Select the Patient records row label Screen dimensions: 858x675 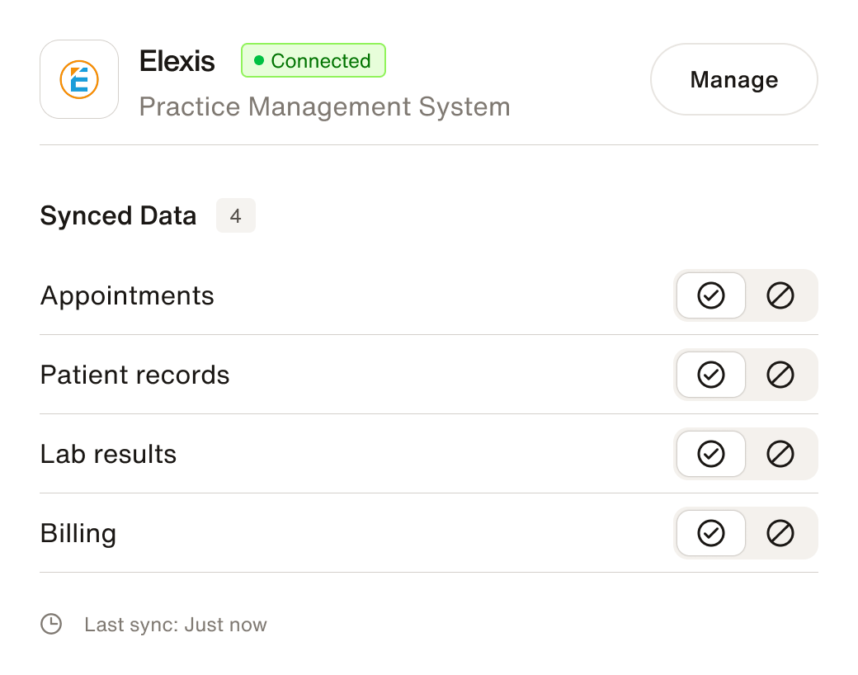(134, 375)
